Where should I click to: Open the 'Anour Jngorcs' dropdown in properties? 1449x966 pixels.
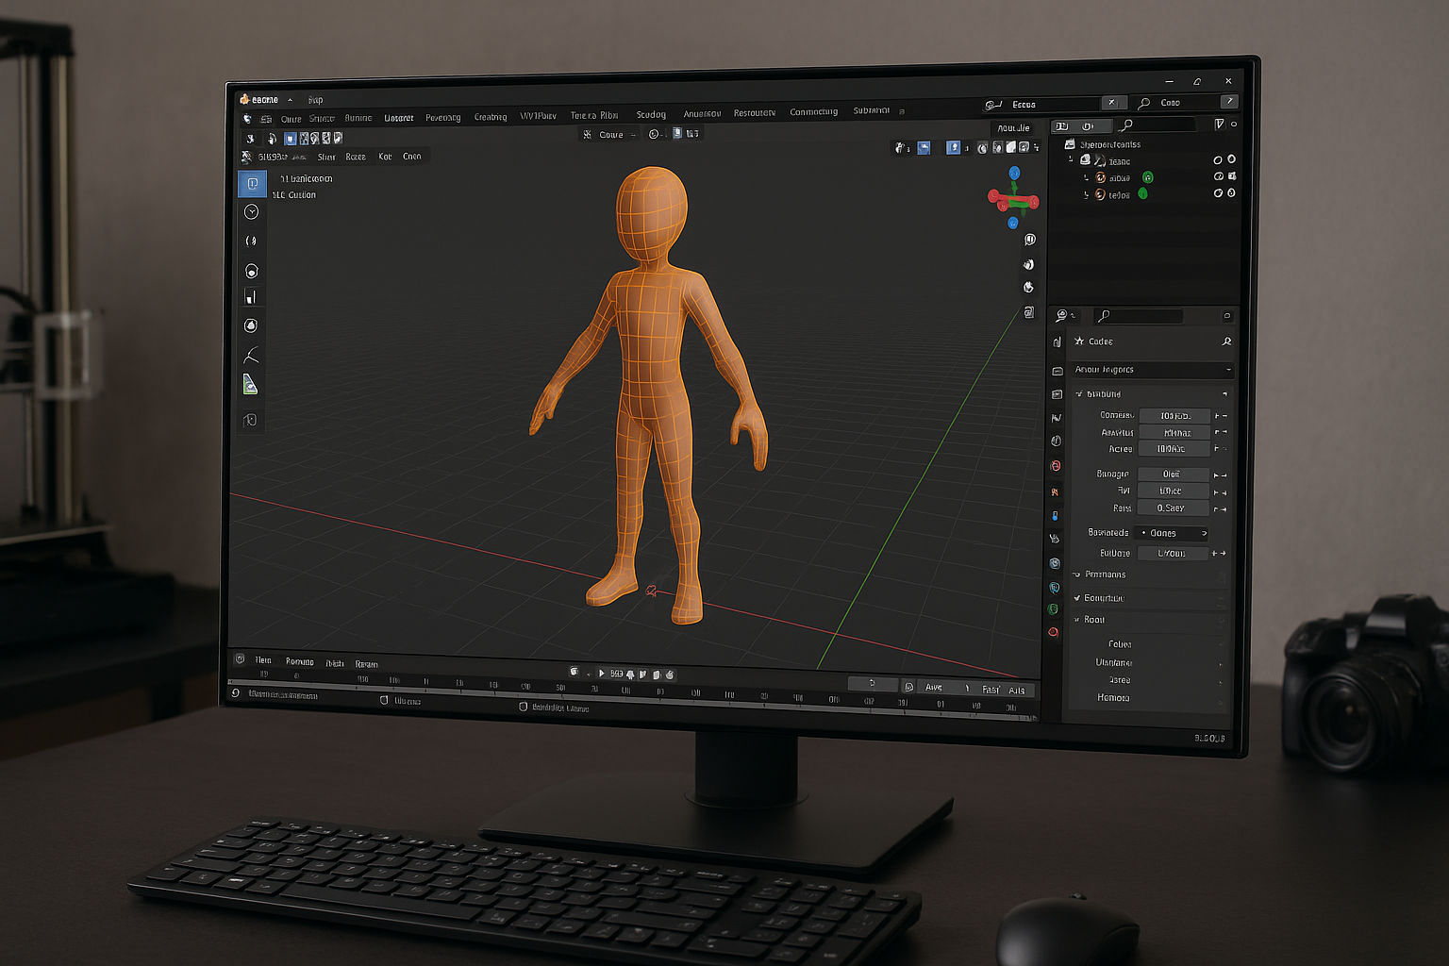[x=1151, y=370]
